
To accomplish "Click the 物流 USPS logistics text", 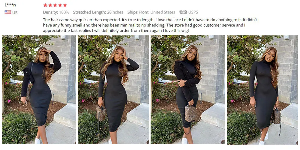I will (188, 12).
